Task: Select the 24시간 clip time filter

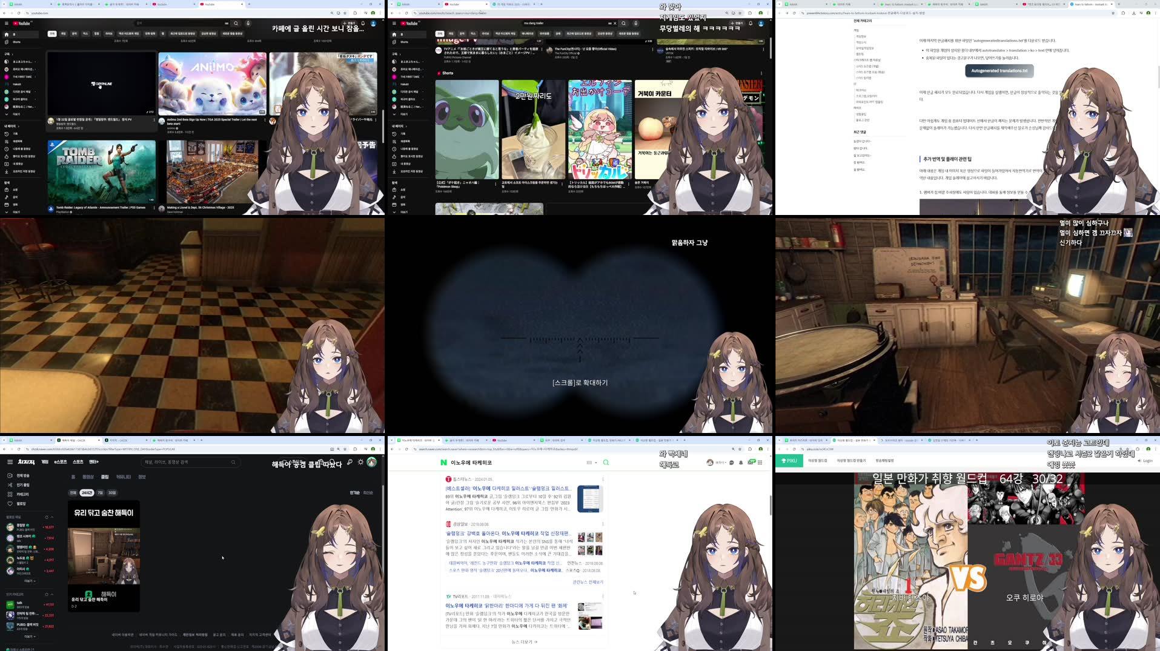Action: [x=87, y=492]
